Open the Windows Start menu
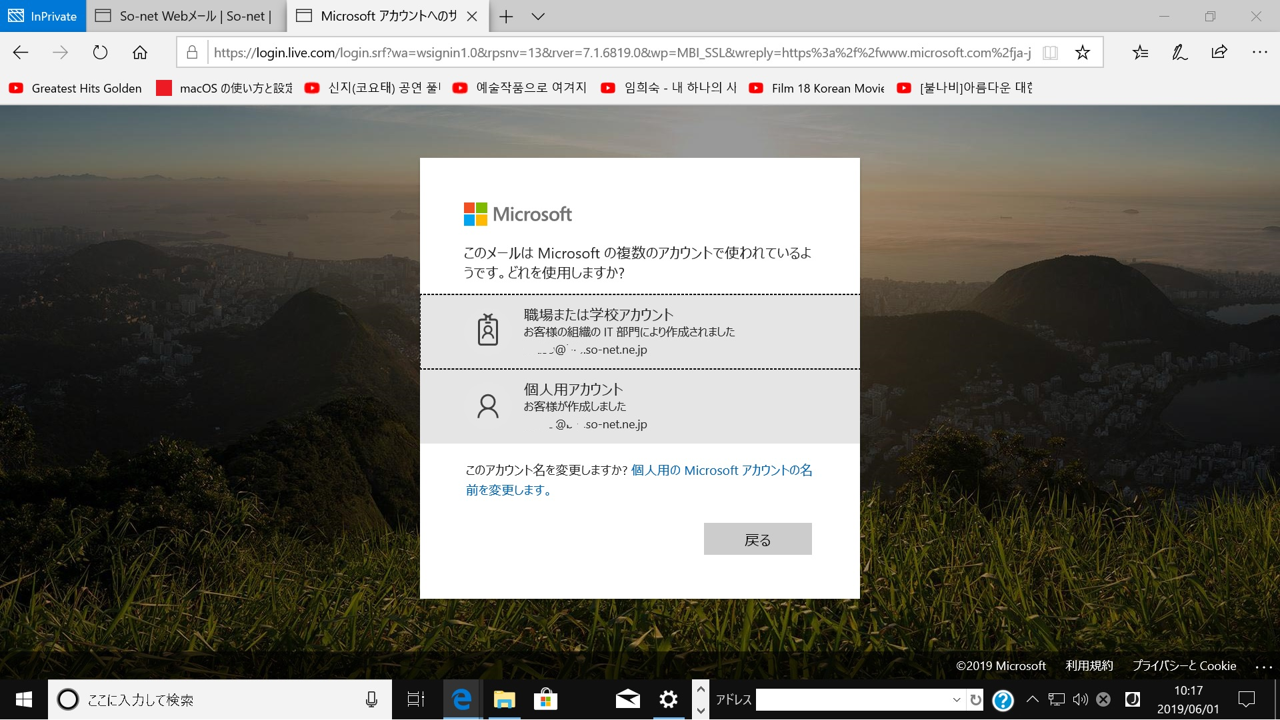 point(24,699)
